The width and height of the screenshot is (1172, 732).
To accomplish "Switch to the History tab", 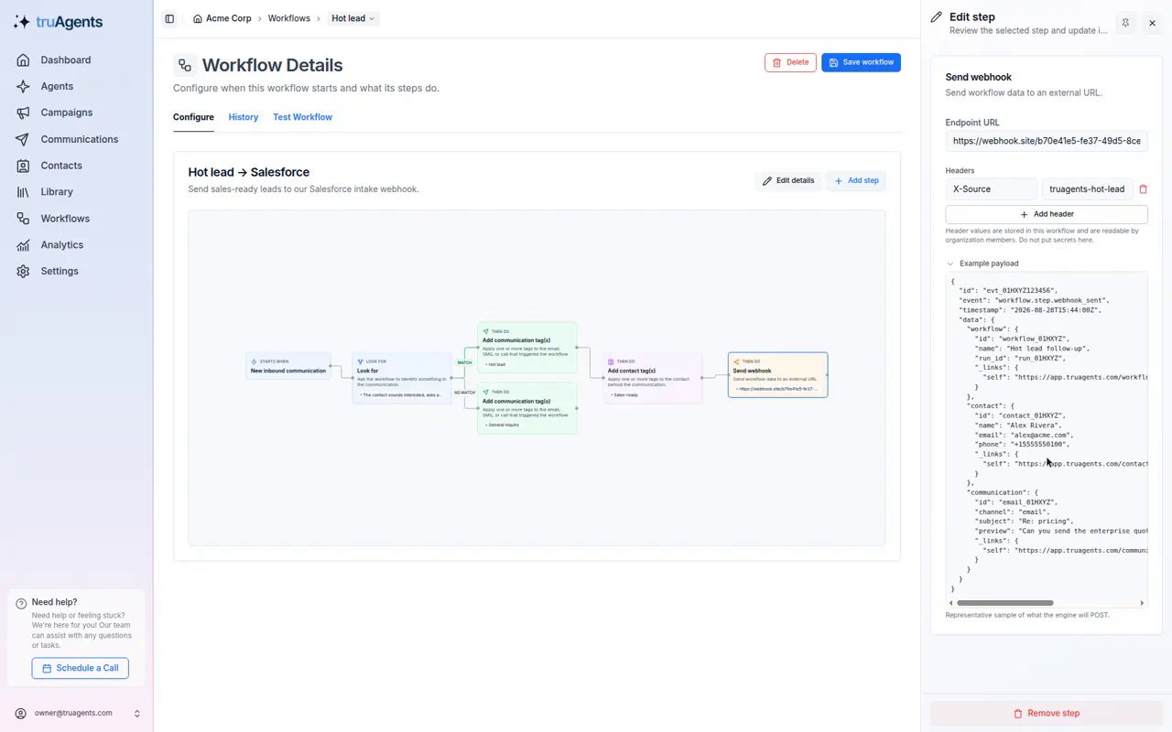I will (x=244, y=117).
